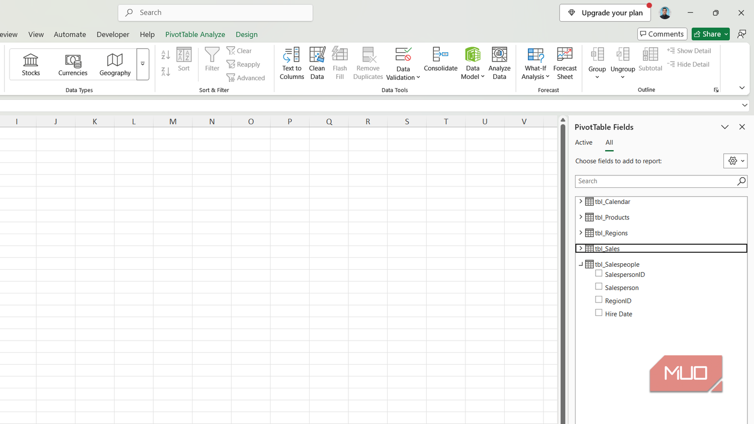The height and width of the screenshot is (424, 754).
Task: Open the Design tab
Action: coord(246,34)
